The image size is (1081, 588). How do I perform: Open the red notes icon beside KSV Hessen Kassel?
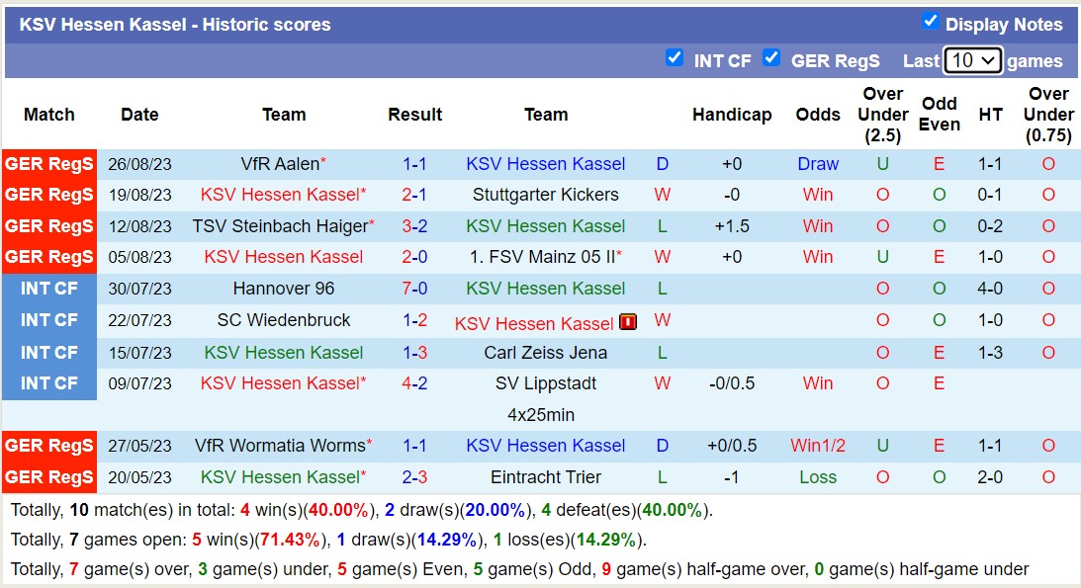click(x=629, y=320)
